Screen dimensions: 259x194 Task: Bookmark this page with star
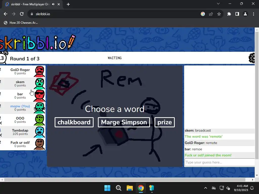[219, 14]
